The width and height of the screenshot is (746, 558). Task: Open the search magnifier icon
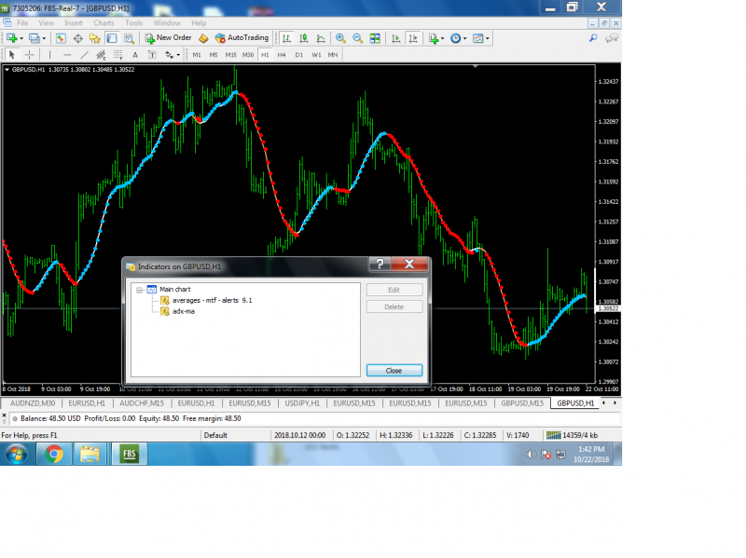(x=593, y=38)
